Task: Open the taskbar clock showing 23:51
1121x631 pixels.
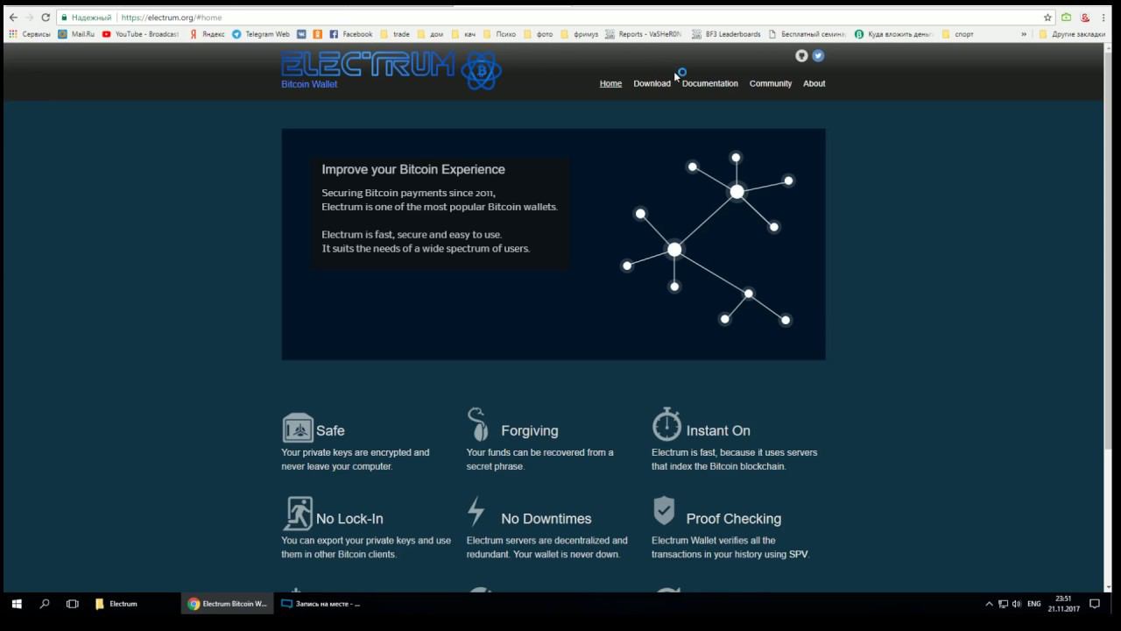Action: (1063, 604)
